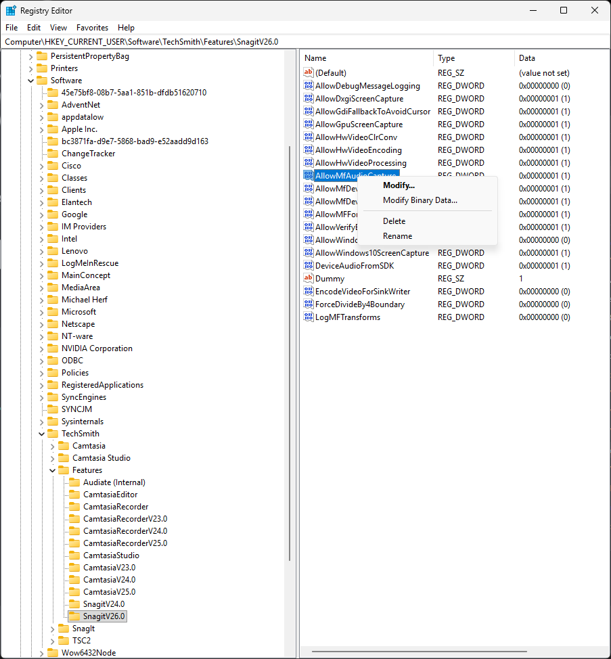Click the DeviceAudioFromSDK DWORD icon
This screenshot has width=611, height=659.
309,265
